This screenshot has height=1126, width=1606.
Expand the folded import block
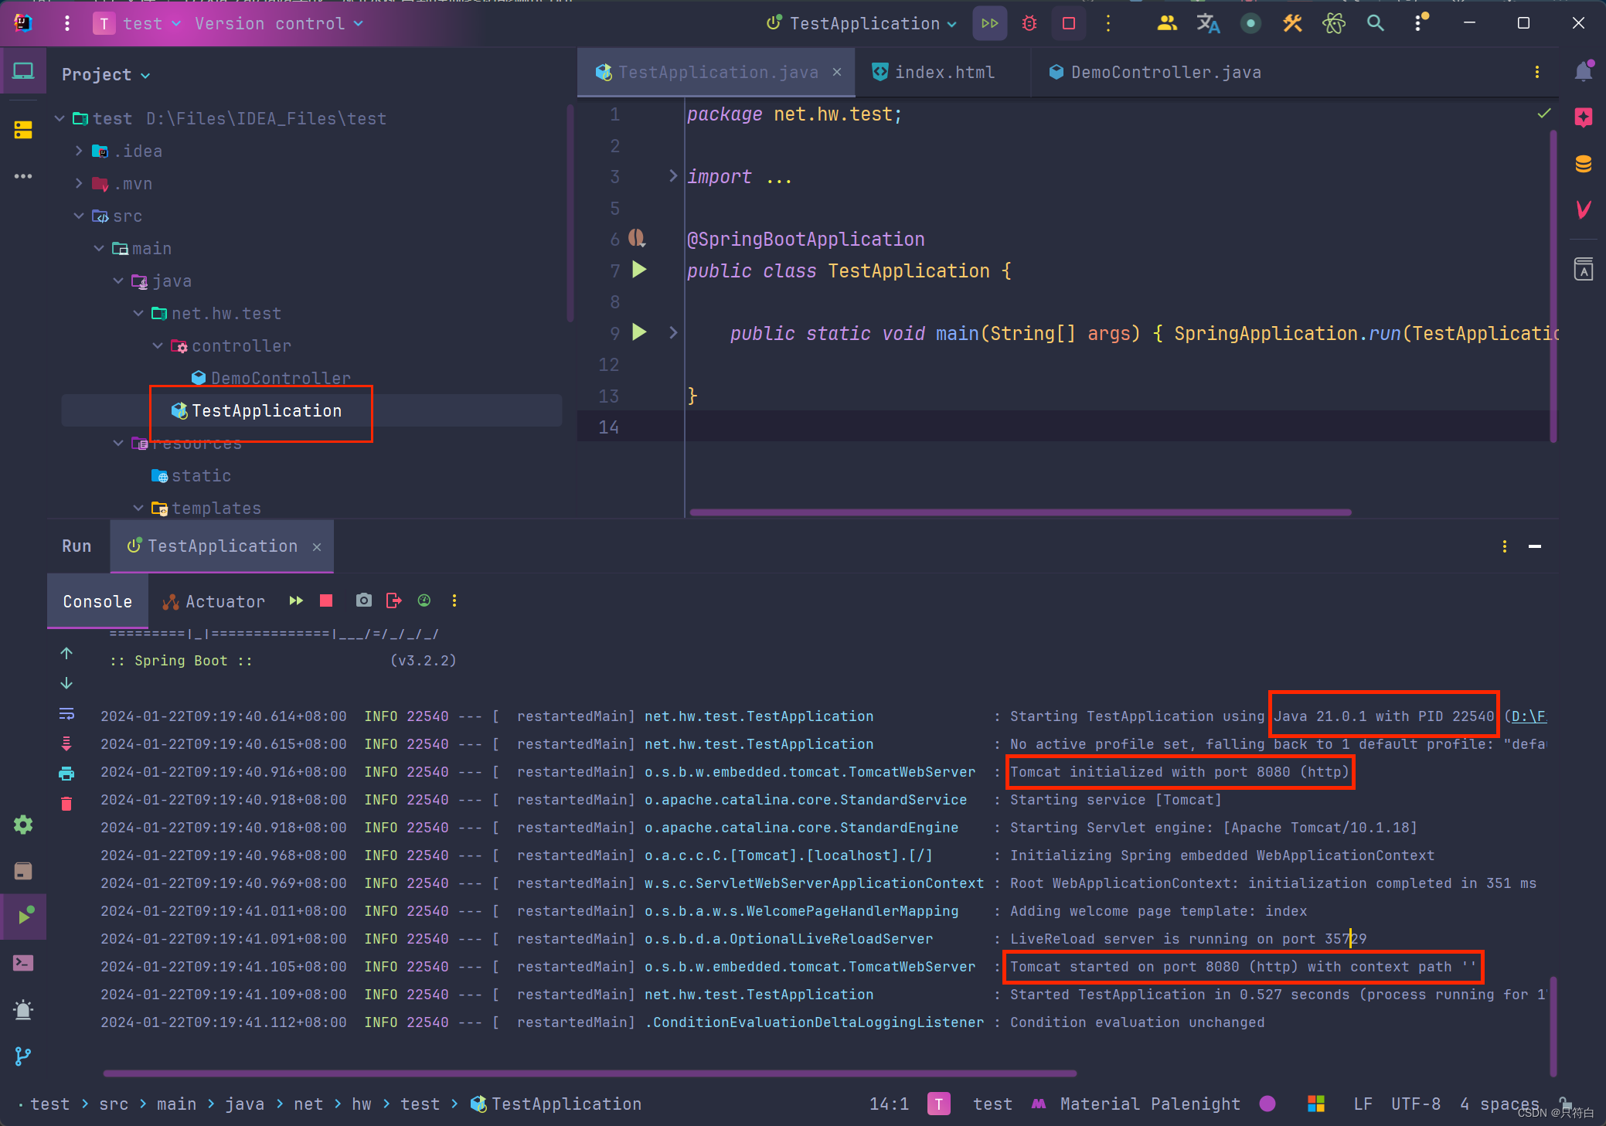(x=672, y=176)
